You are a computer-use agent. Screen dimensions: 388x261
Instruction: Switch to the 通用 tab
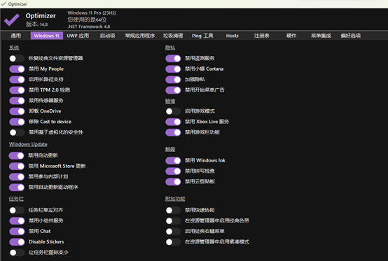16,36
